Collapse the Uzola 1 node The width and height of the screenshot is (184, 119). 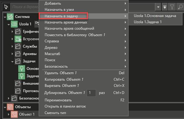[9, 24]
